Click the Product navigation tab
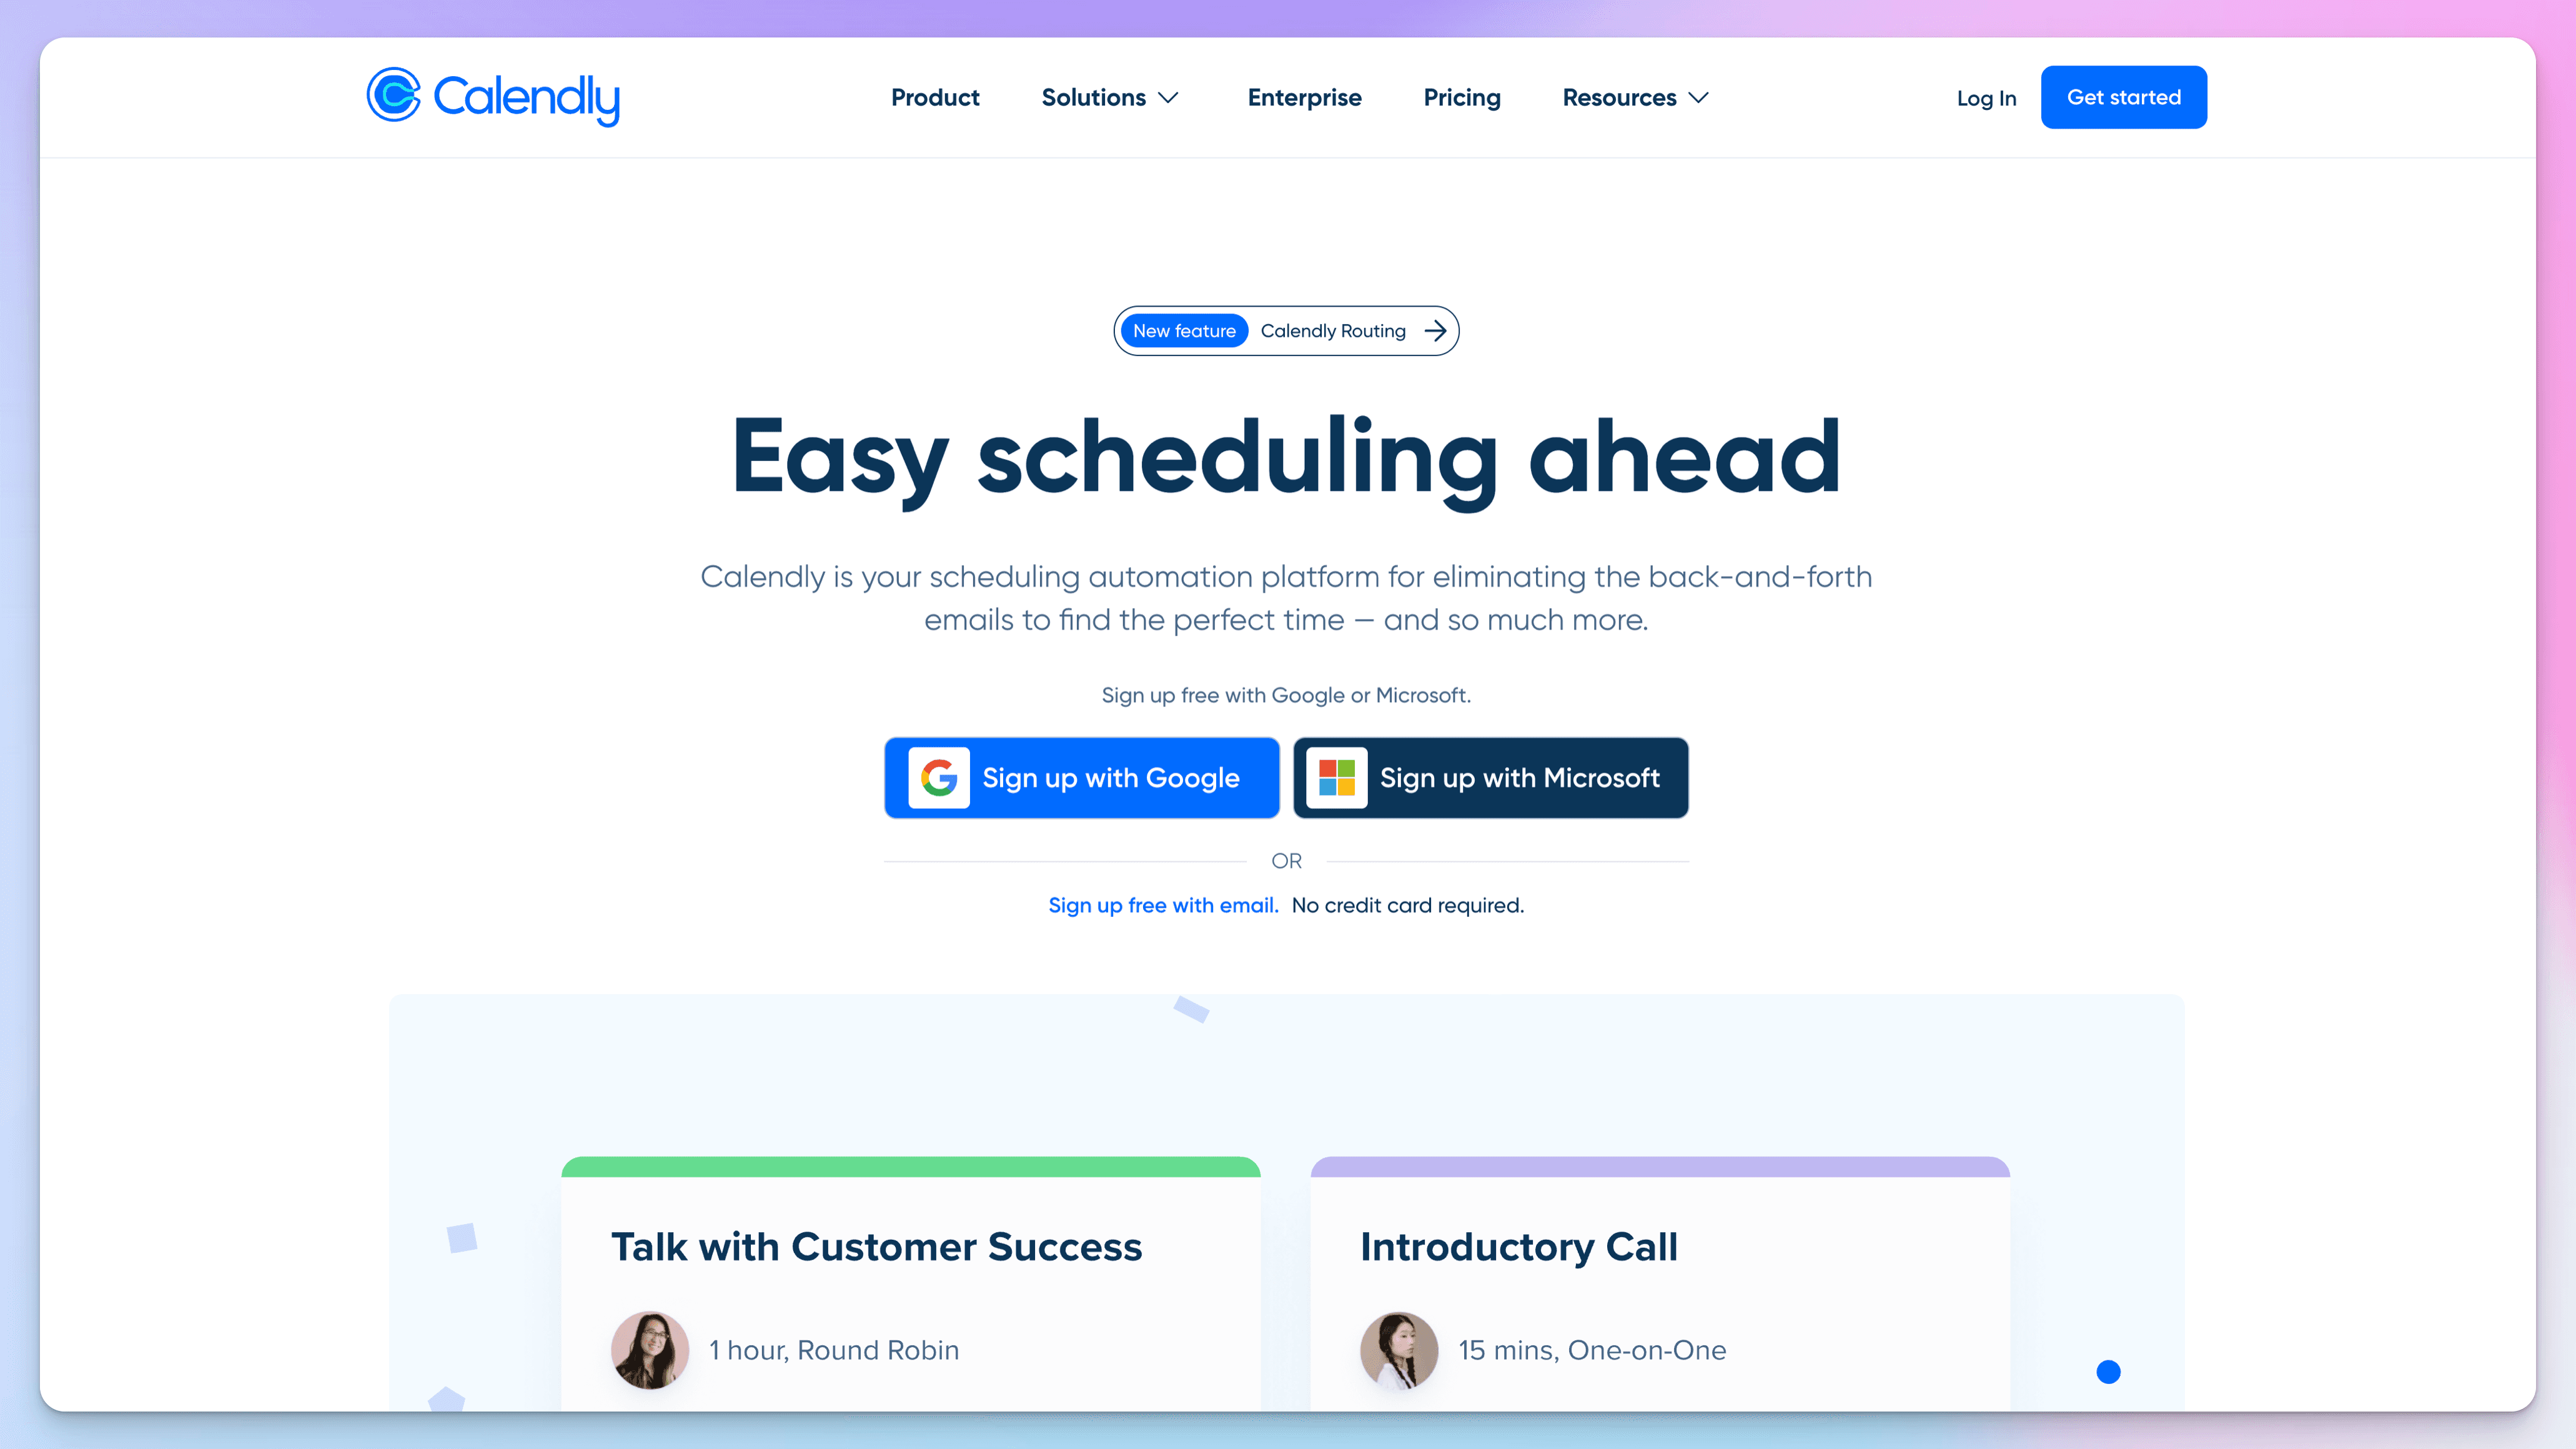 (936, 97)
